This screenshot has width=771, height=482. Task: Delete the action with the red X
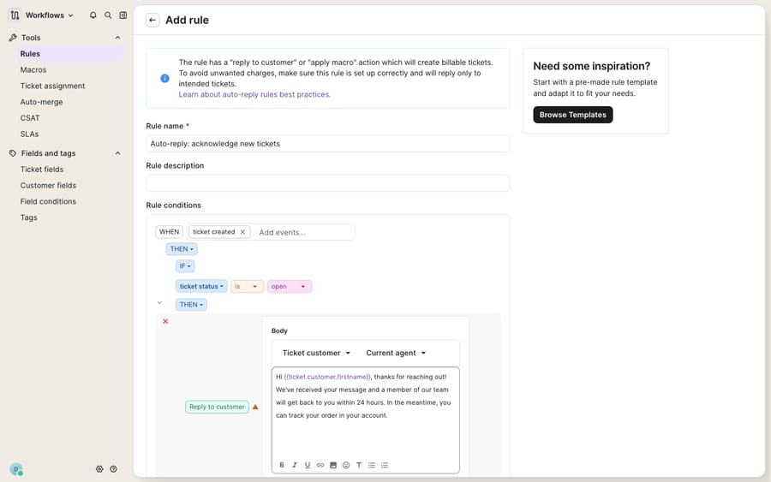(x=165, y=321)
